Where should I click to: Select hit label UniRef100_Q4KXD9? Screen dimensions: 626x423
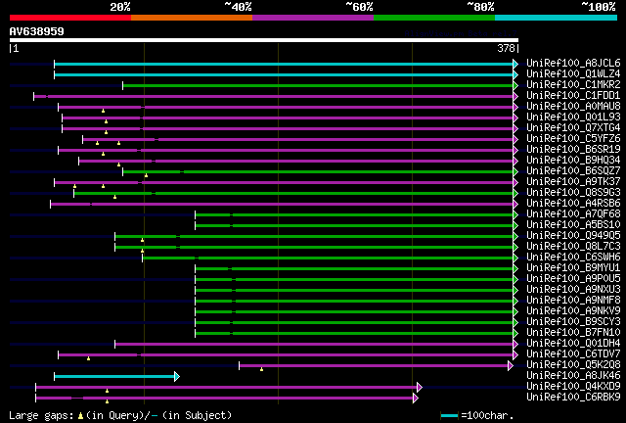(573, 386)
